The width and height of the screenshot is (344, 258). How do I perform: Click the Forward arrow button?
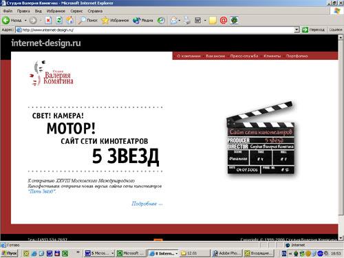tap(33, 21)
